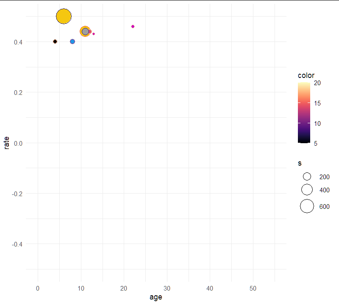Select the small black point at age 4
Image resolution: width=339 pixels, height=305 pixels.
(55, 42)
